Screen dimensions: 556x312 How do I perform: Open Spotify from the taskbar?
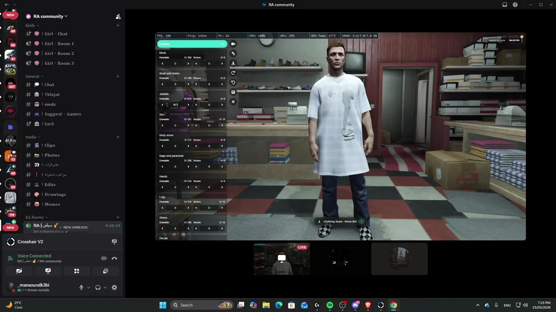point(330,305)
